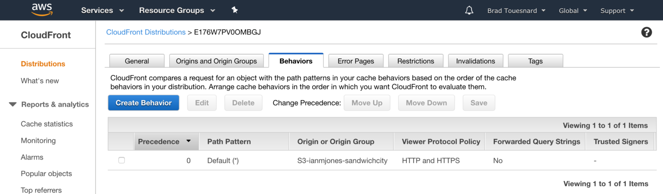Click the Precedence column sort arrow

(189, 141)
